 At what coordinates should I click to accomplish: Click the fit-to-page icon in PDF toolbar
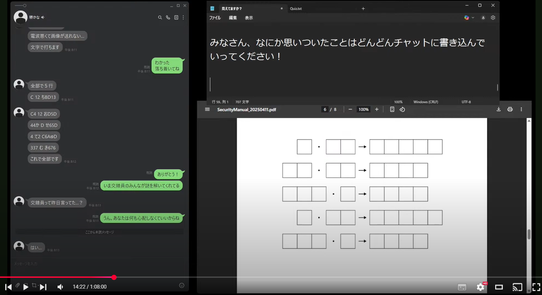tap(392, 109)
